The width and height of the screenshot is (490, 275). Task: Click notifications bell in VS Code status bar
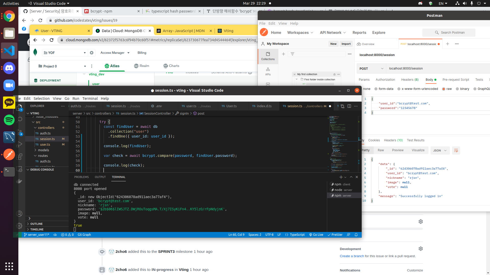click(356, 235)
